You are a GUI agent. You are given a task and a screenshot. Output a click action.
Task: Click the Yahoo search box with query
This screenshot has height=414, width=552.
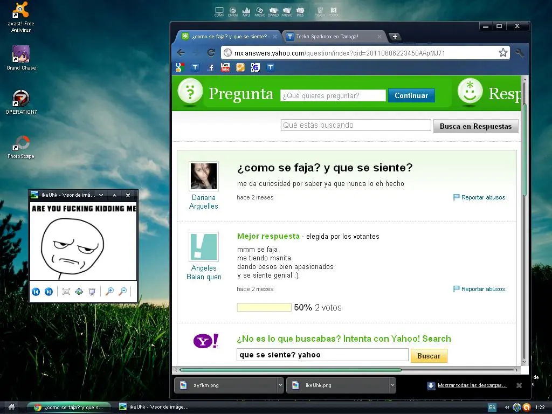click(322, 355)
